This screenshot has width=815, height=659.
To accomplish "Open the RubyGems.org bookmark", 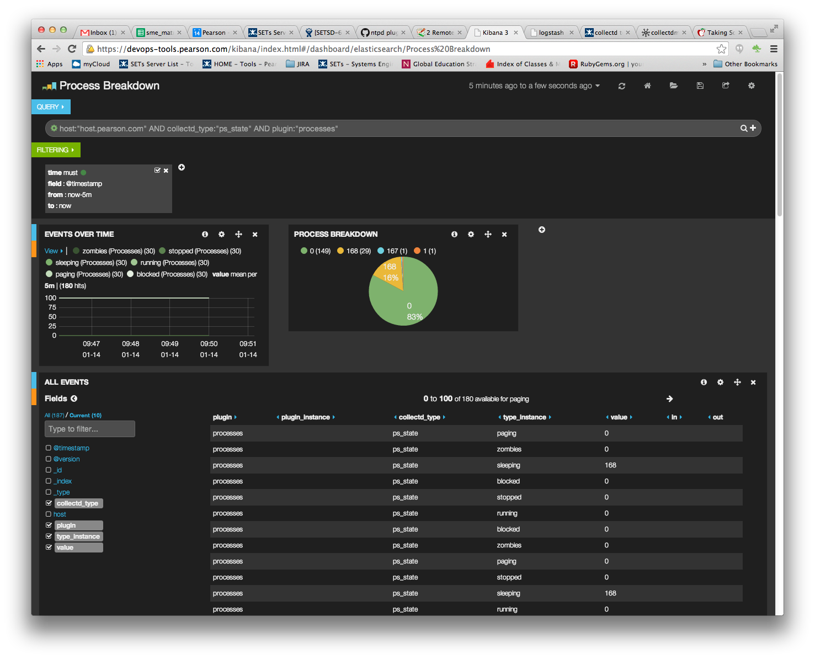I will point(605,64).
